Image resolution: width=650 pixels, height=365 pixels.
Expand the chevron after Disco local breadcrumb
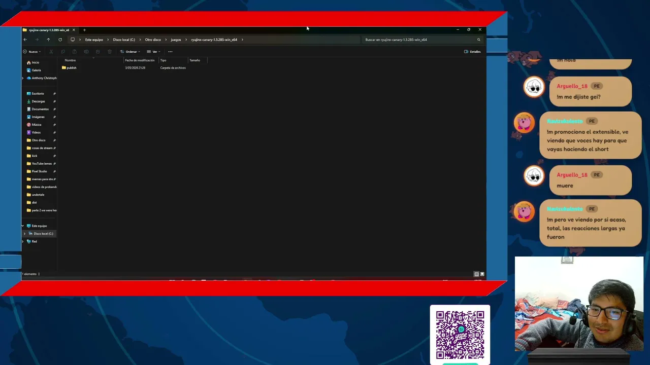pyautogui.click(x=140, y=40)
